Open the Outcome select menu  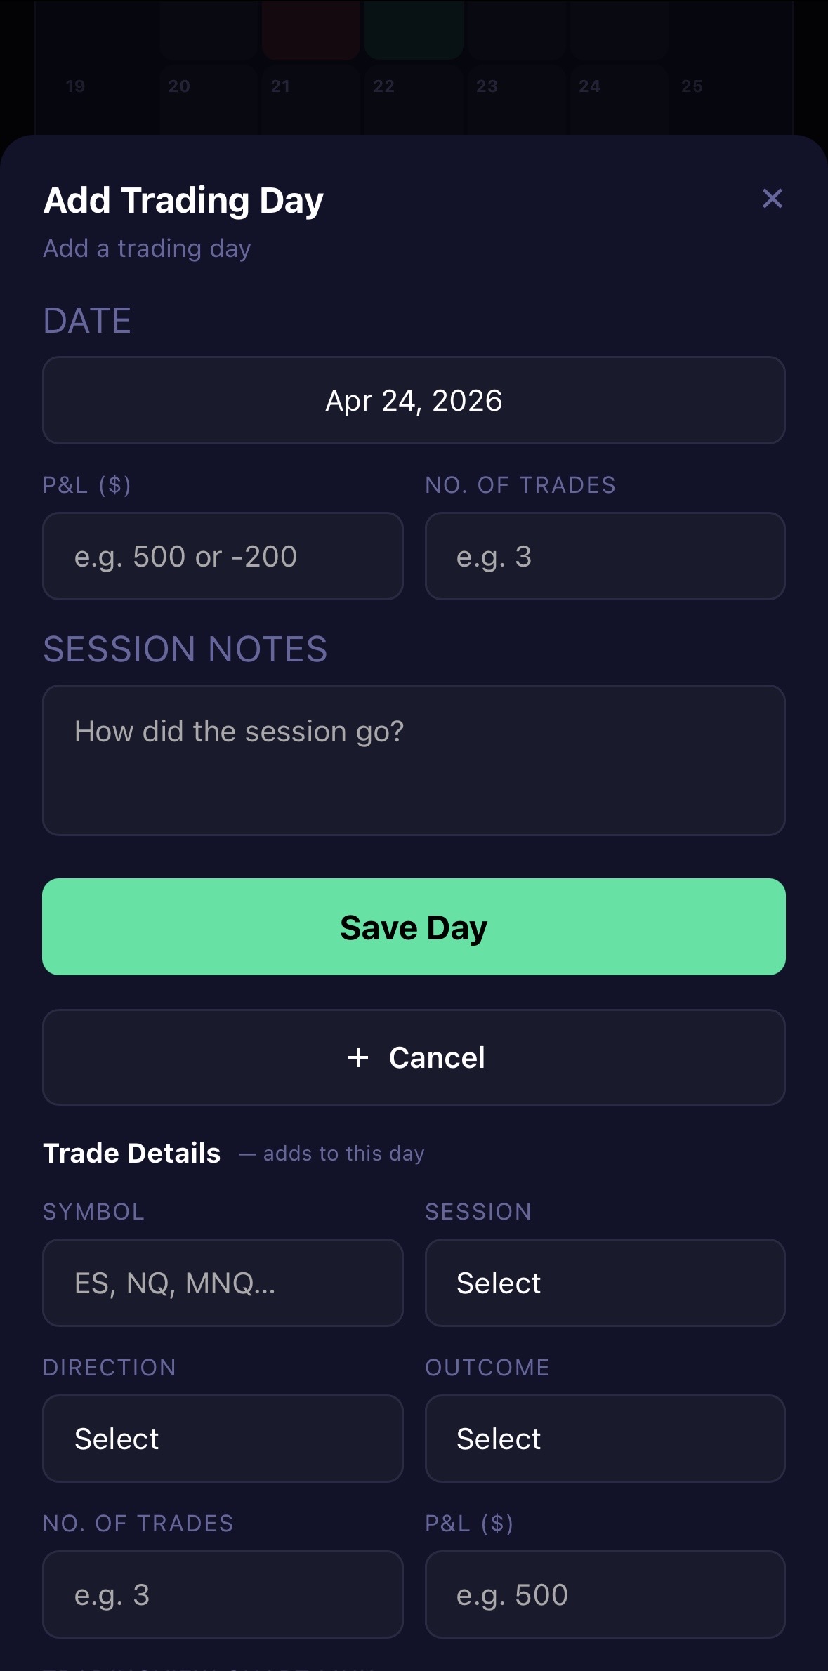point(605,1439)
